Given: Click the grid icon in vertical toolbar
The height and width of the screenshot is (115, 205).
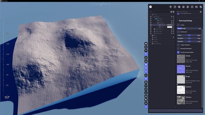Looking at the screenshot, I should click(x=146, y=86).
